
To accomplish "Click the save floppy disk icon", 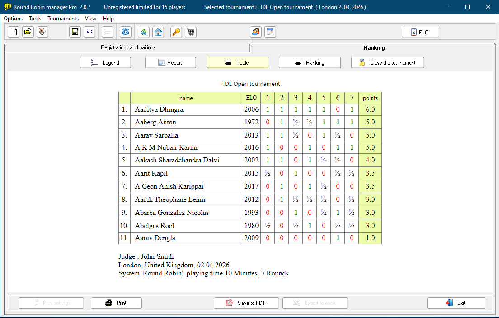I will pyautogui.click(x=75, y=32).
